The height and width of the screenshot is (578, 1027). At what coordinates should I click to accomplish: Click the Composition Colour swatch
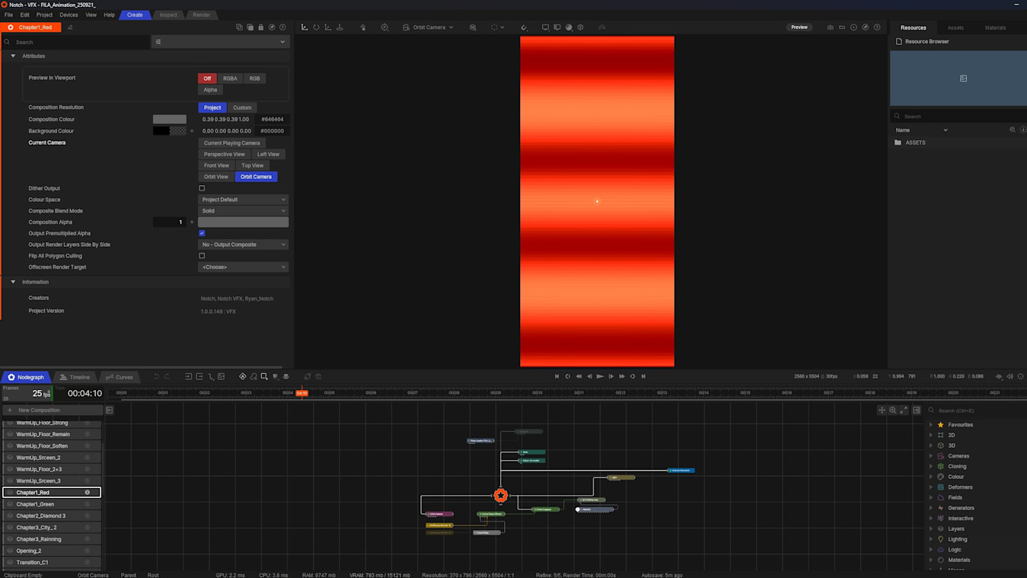[x=169, y=120]
